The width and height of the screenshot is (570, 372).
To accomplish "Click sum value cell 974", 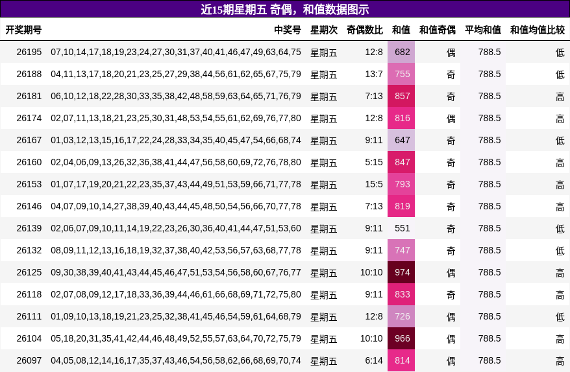I will click(x=401, y=272).
